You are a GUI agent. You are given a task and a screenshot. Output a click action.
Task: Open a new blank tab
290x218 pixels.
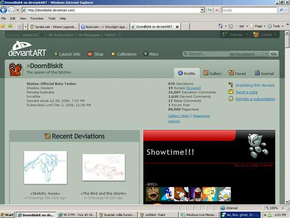(x=185, y=27)
